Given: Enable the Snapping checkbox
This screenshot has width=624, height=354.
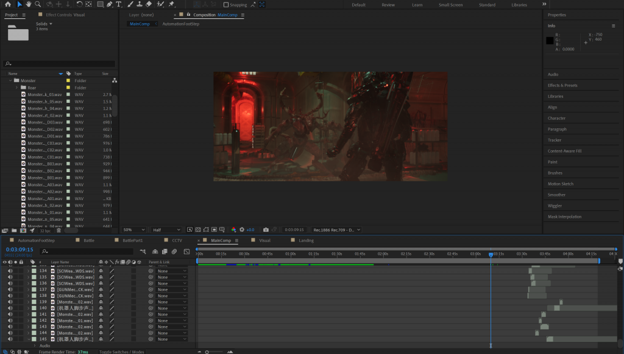Looking at the screenshot, I should [226, 5].
